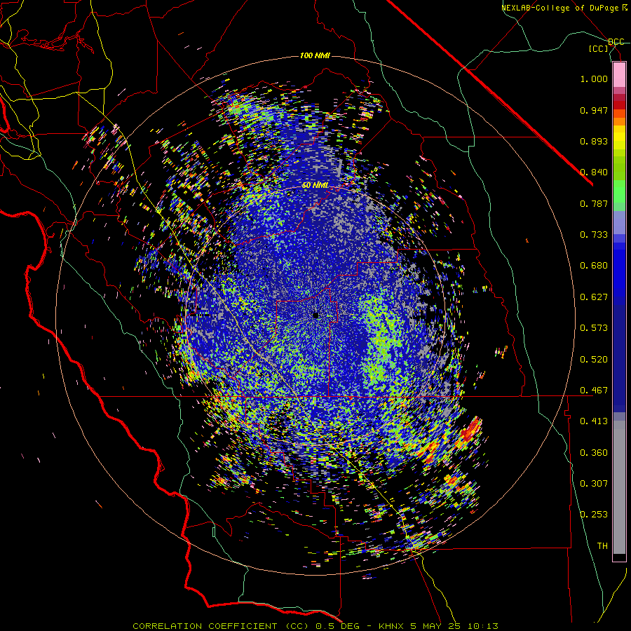This screenshot has width=631, height=631.
Task: Click the "0.787" scale value
Action: point(594,203)
